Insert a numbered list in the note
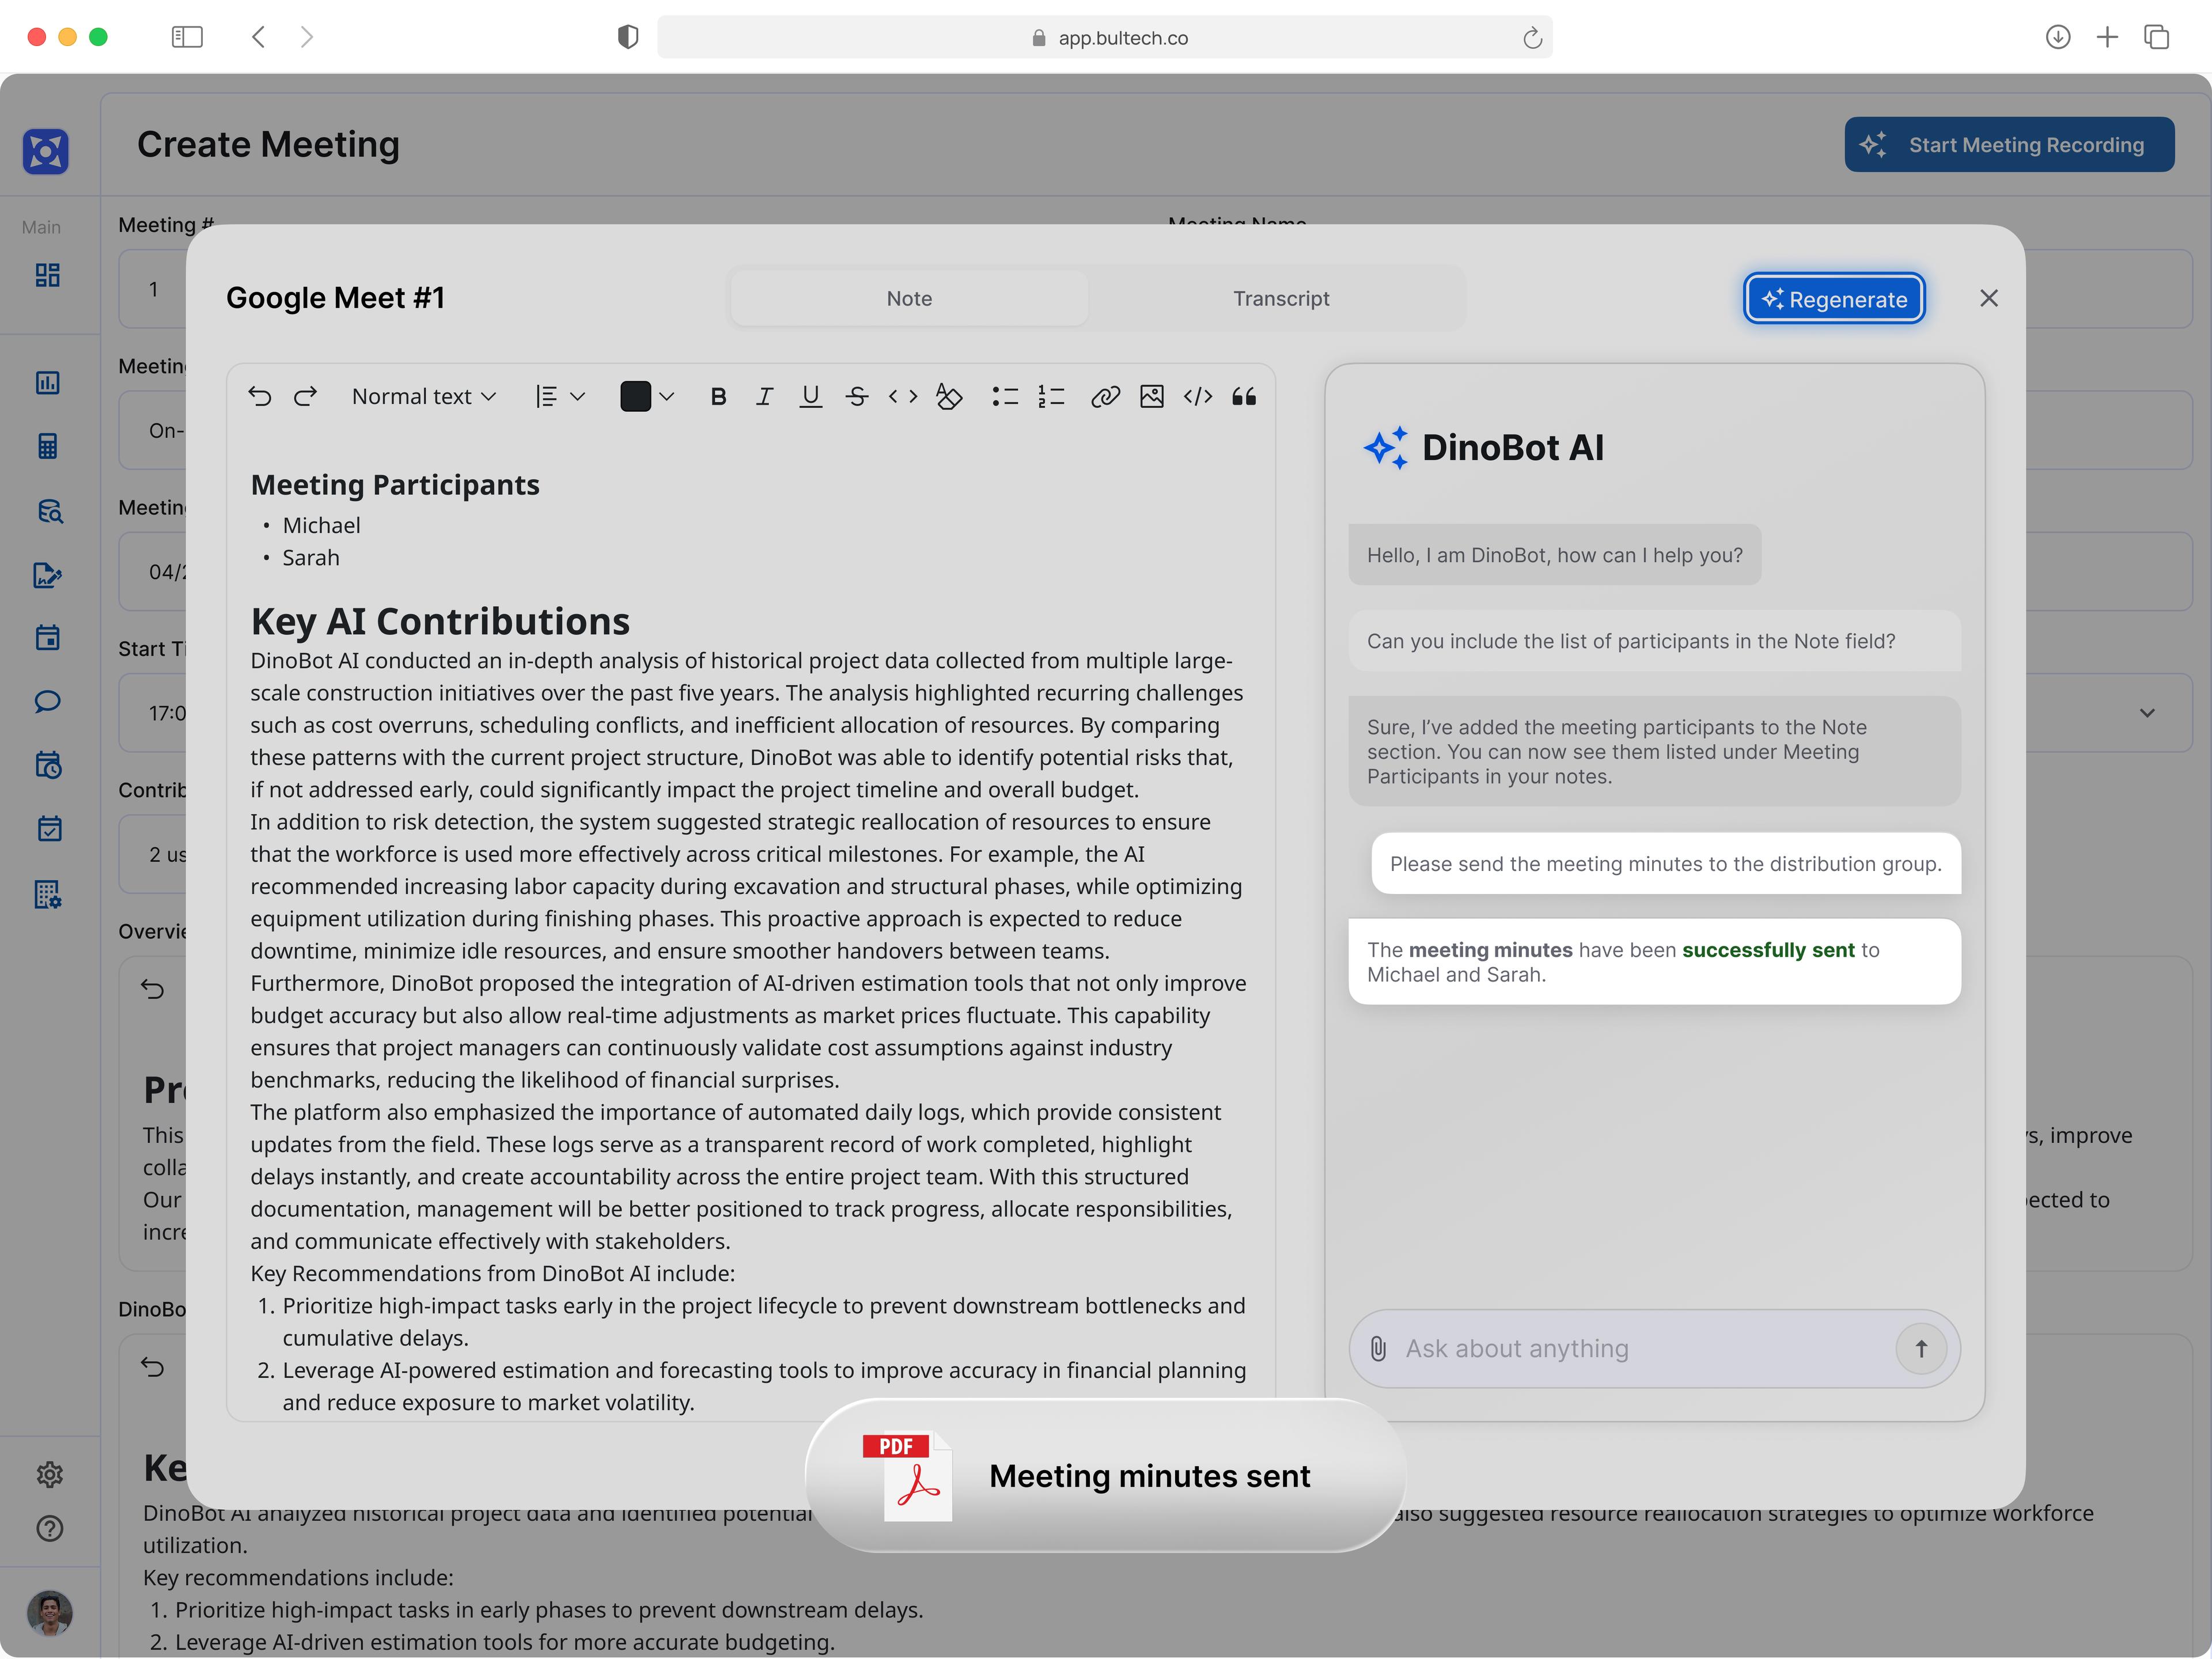The width and height of the screenshot is (2212, 1659). point(1051,396)
